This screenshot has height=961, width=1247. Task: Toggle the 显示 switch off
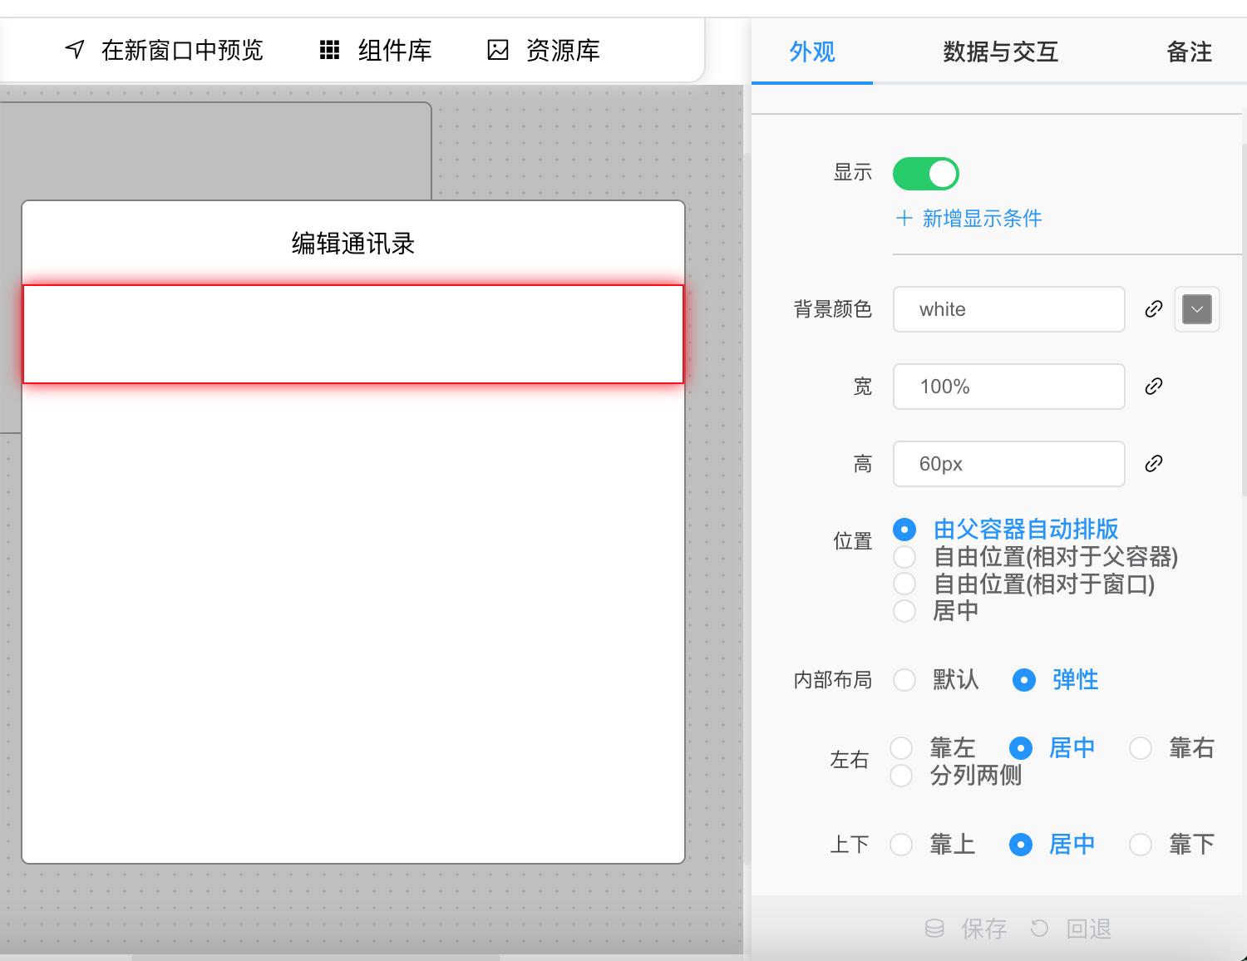click(x=926, y=174)
